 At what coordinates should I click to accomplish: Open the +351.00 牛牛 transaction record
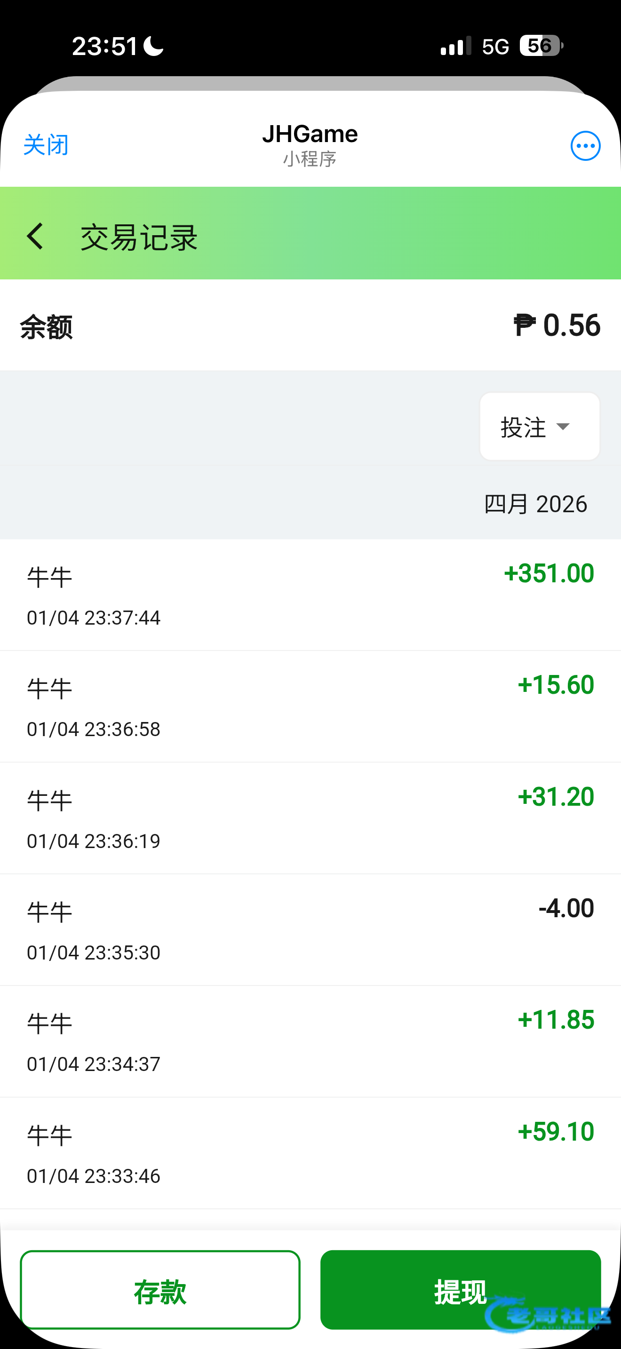pyautogui.click(x=310, y=595)
